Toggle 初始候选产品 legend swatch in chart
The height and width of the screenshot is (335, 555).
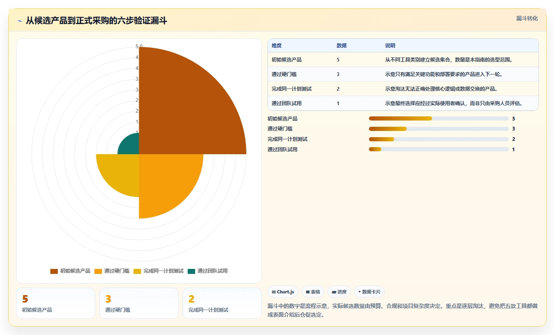pyautogui.click(x=54, y=271)
